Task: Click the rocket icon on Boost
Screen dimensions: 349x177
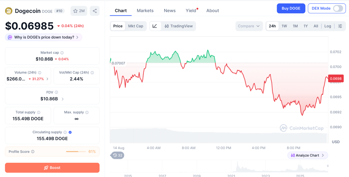Action: [x=46, y=168]
